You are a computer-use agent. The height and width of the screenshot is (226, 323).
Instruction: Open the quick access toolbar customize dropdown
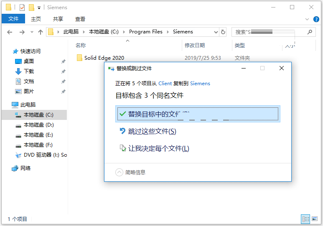coord(39,8)
